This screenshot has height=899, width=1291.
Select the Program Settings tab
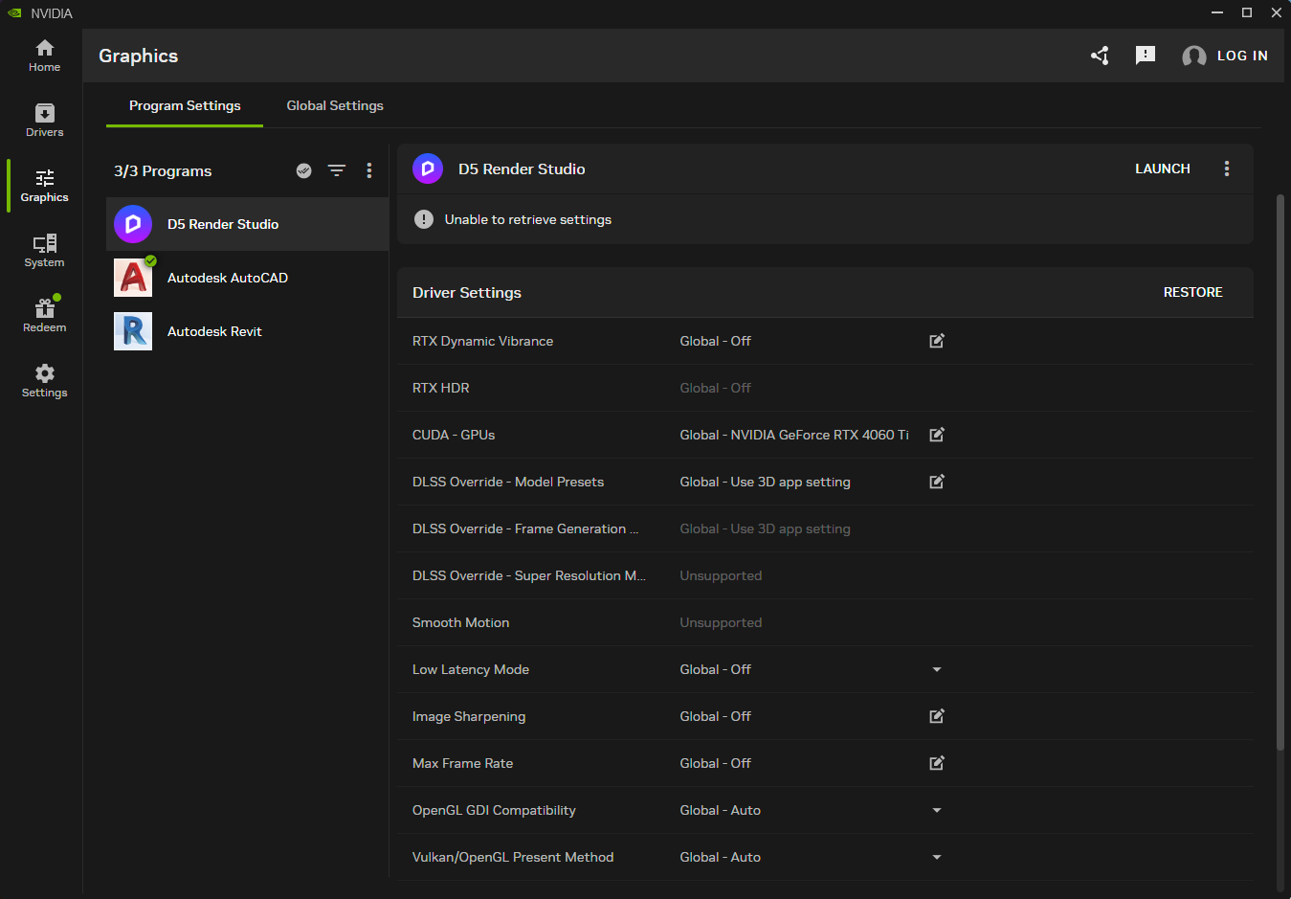pyautogui.click(x=185, y=105)
